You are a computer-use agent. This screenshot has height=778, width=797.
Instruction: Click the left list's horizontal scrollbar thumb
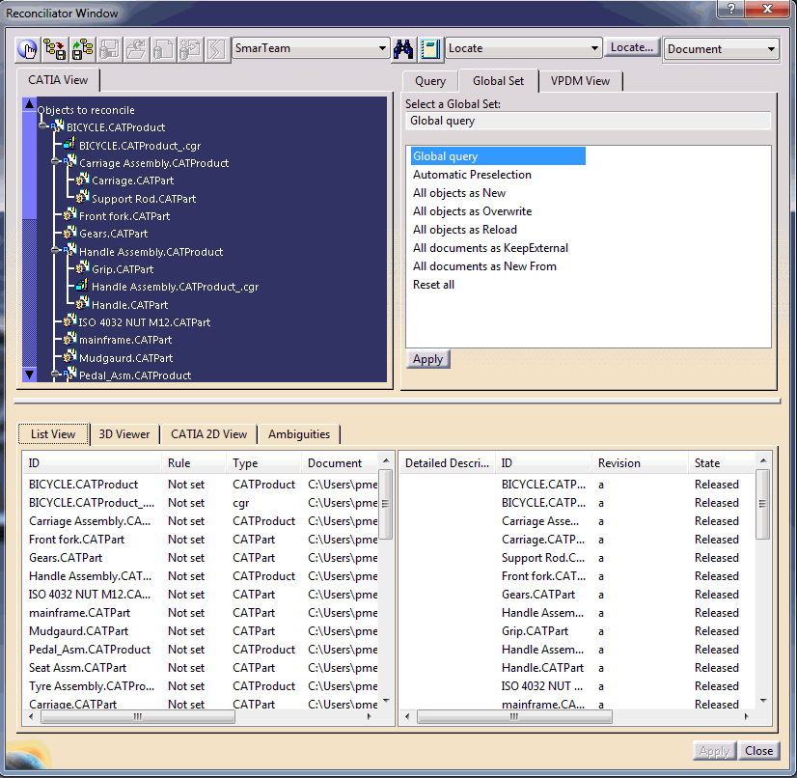pyautogui.click(x=138, y=717)
